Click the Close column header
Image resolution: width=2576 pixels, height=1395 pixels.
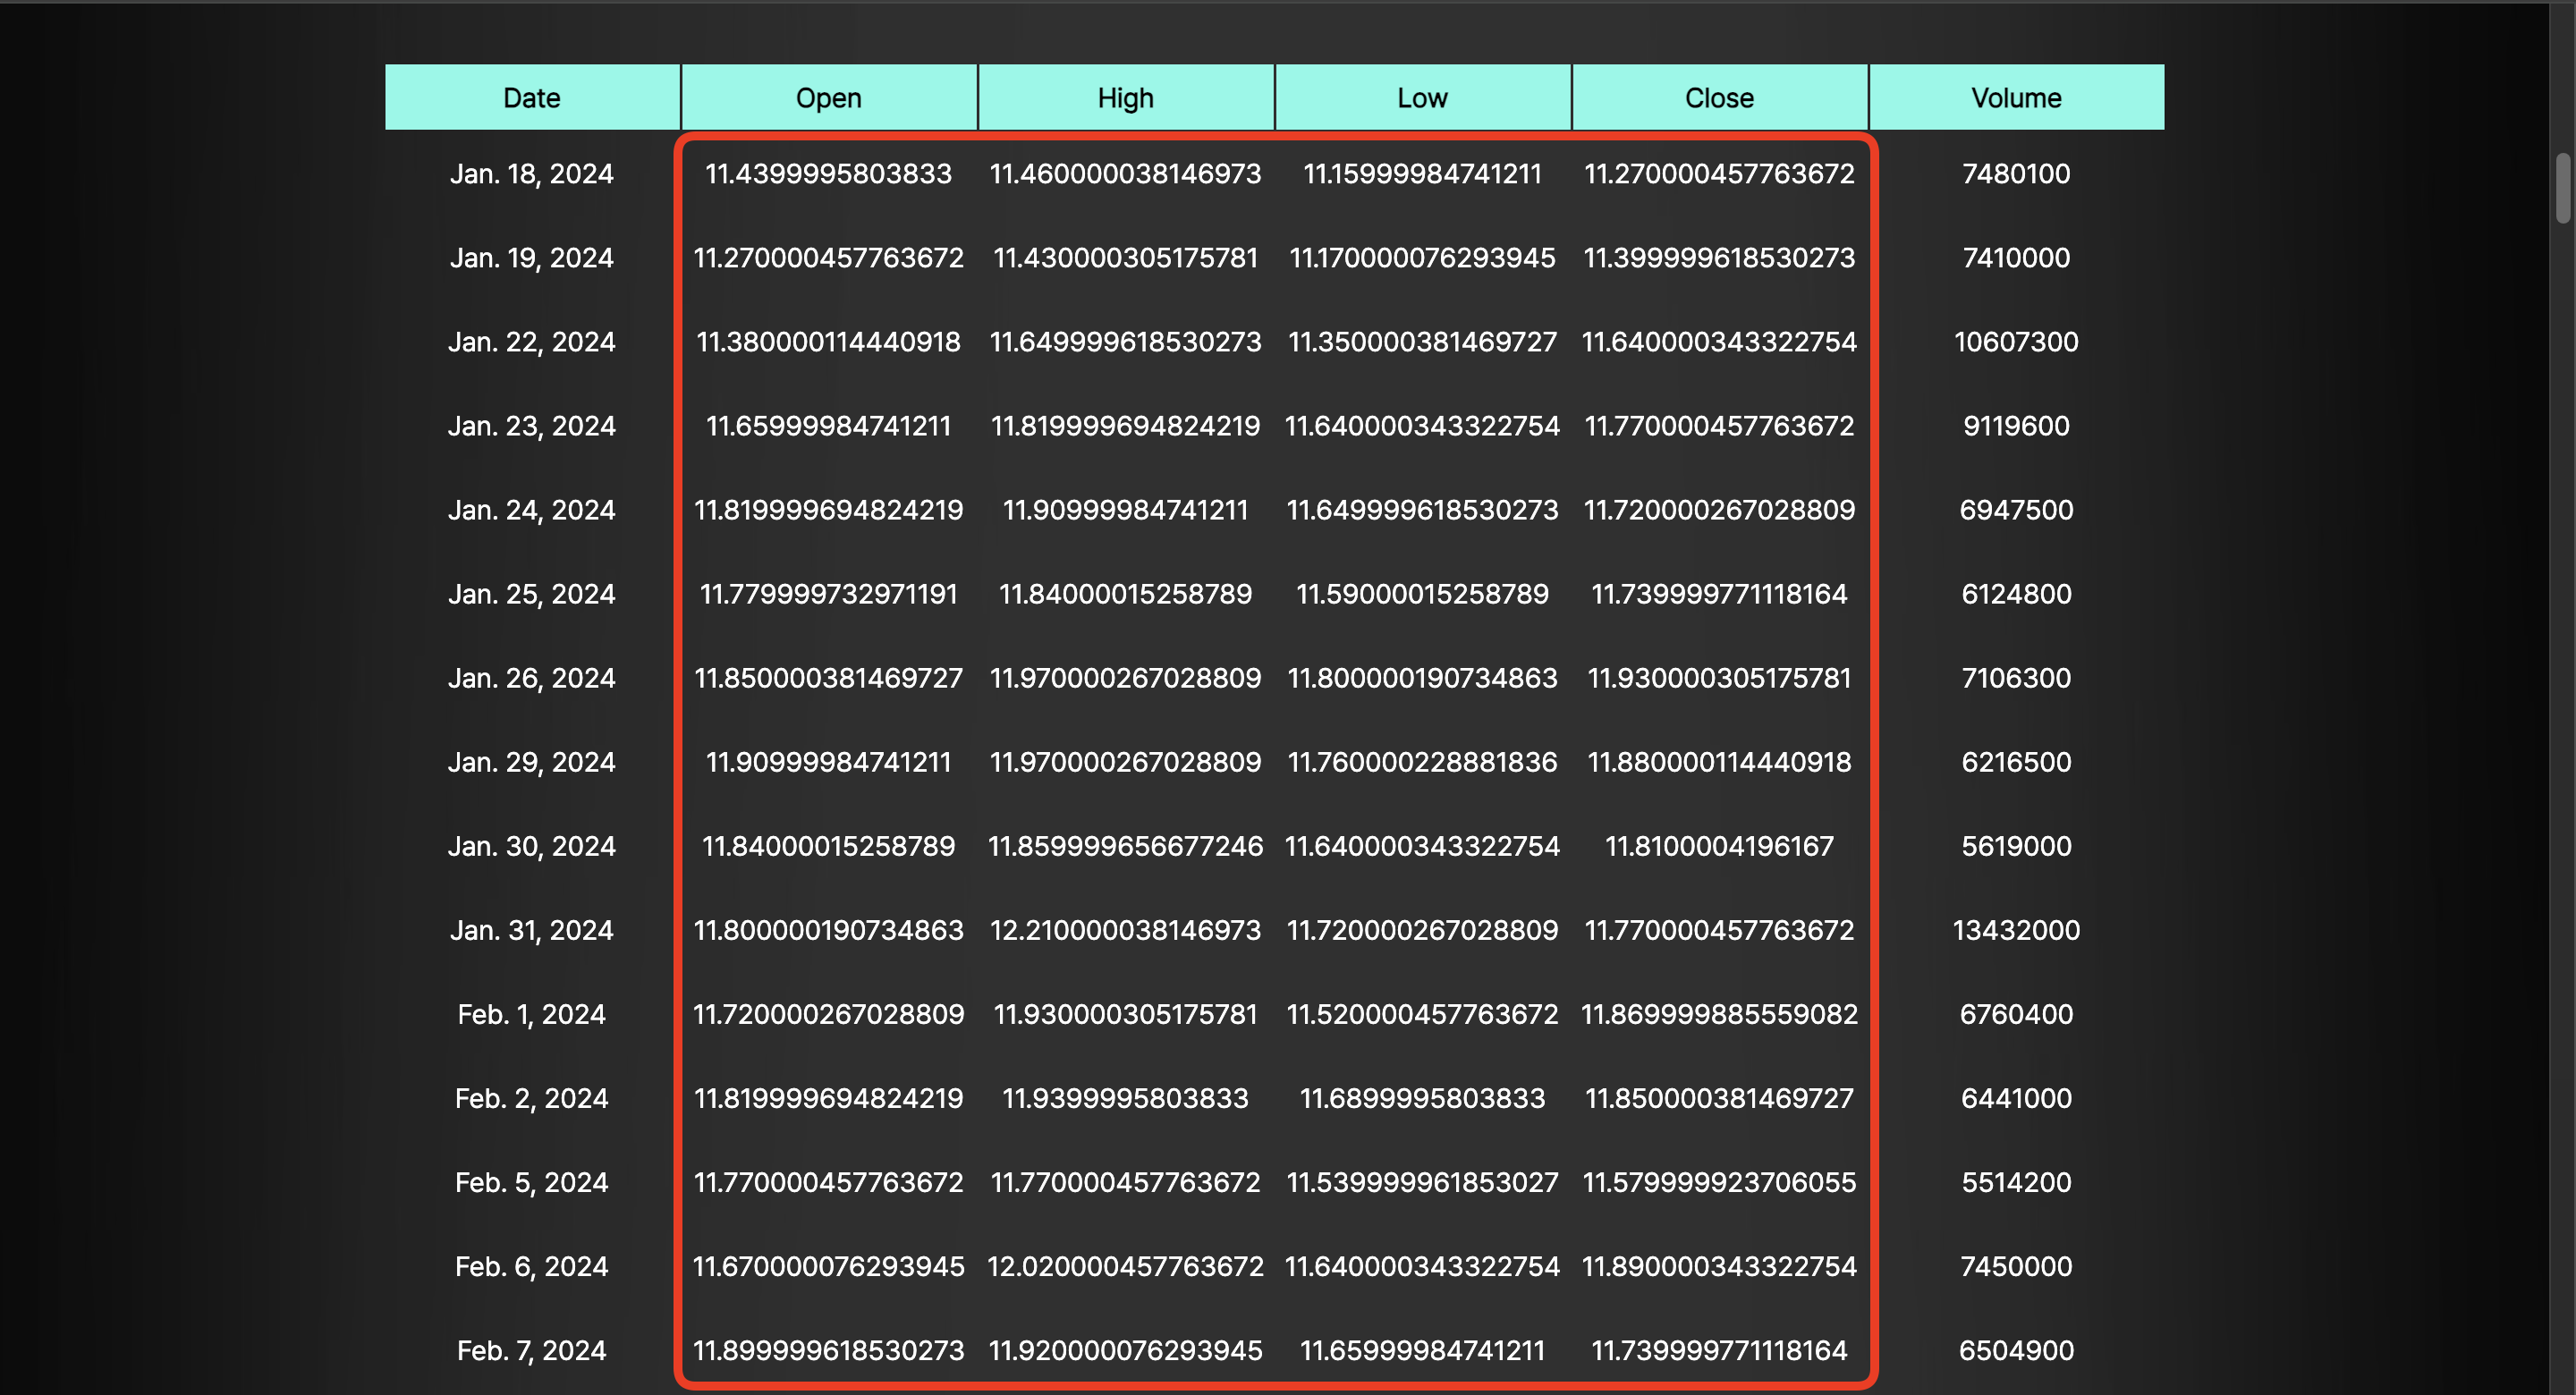click(1720, 97)
